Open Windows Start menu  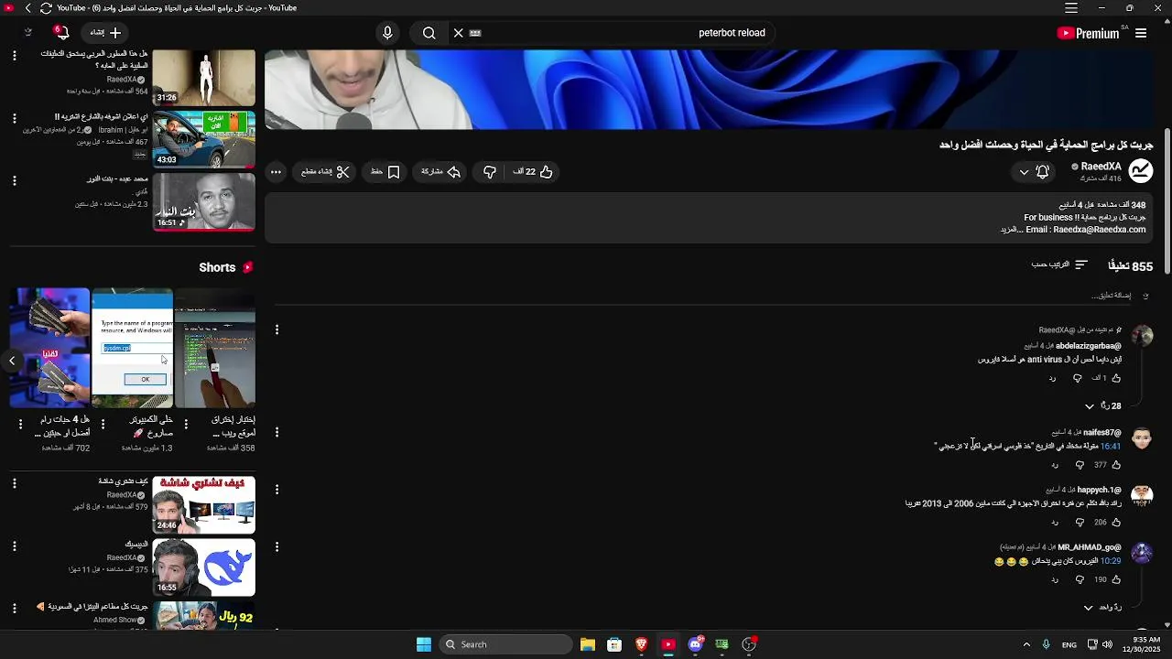point(424,644)
